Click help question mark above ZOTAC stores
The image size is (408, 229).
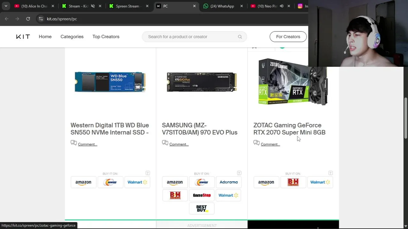[330, 173]
